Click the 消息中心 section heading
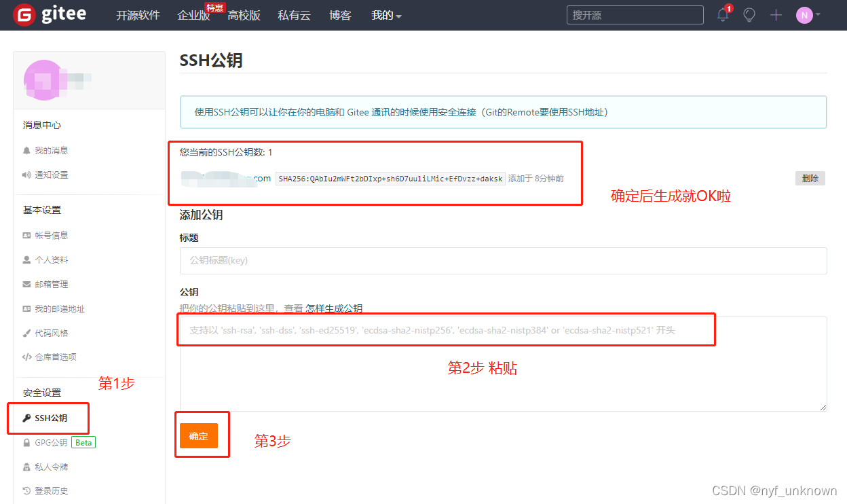 pyautogui.click(x=42, y=125)
